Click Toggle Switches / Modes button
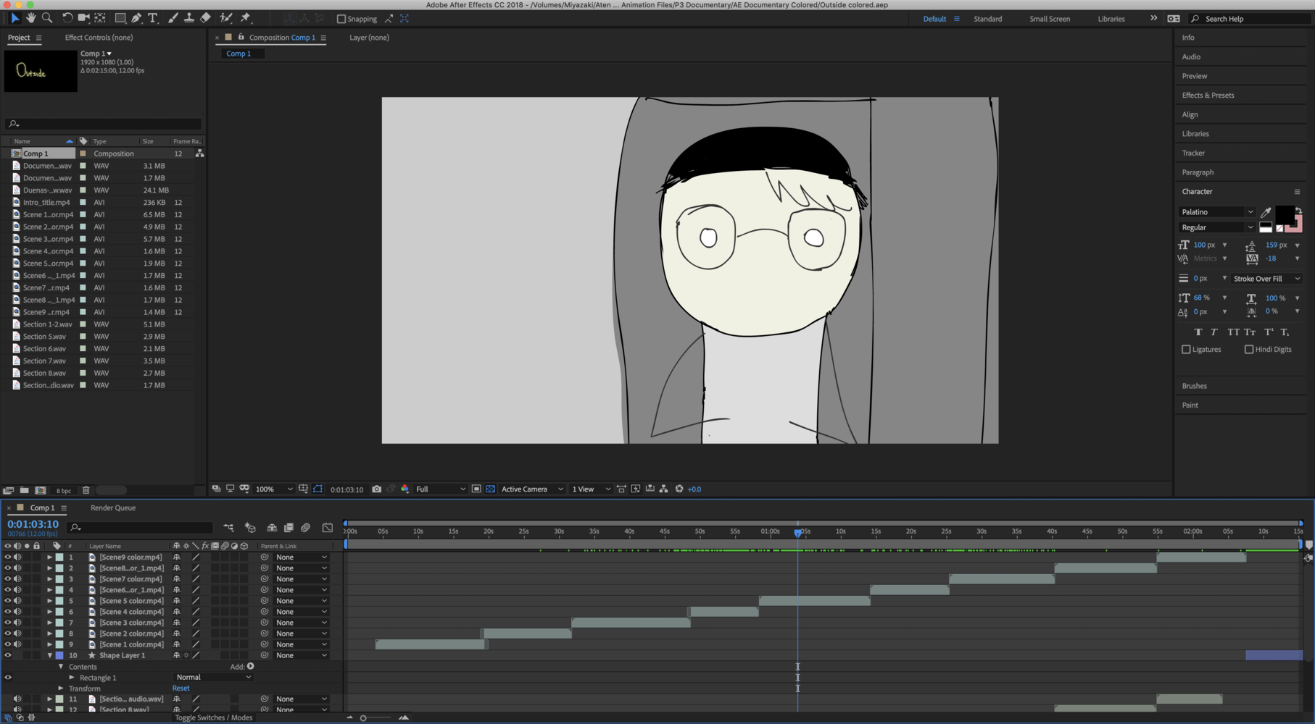 213,717
